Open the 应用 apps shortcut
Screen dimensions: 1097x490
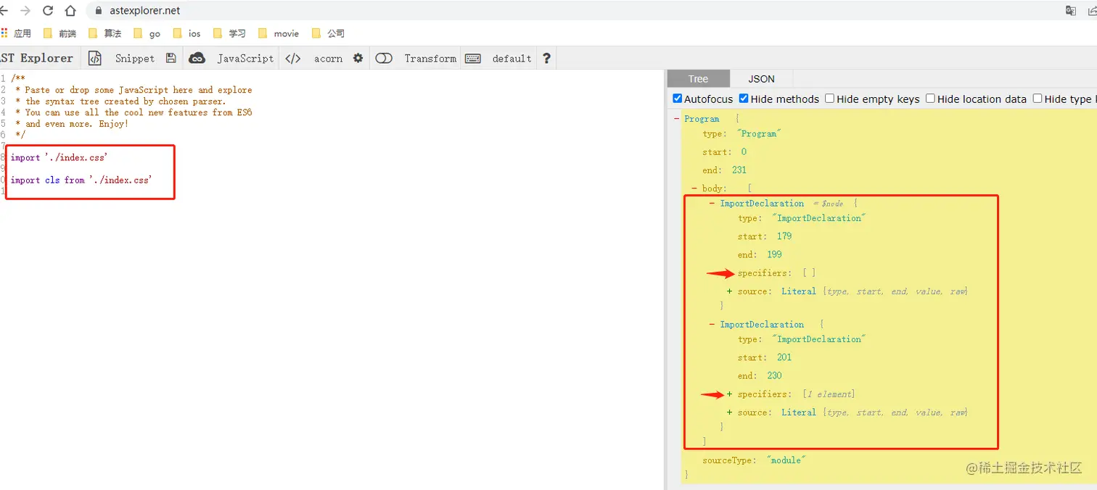[x=16, y=33]
